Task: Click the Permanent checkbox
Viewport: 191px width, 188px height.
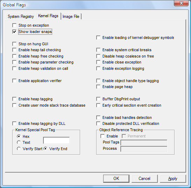Action: pyautogui.click(x=124, y=136)
